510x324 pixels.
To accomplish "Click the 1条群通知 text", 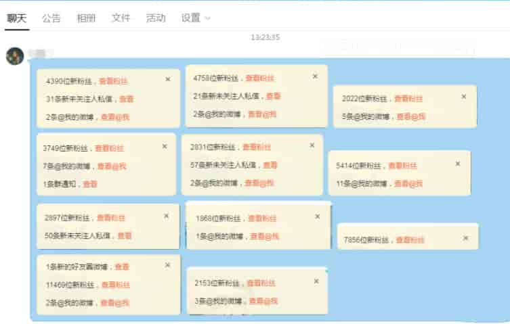I will pyautogui.click(x=60, y=184).
